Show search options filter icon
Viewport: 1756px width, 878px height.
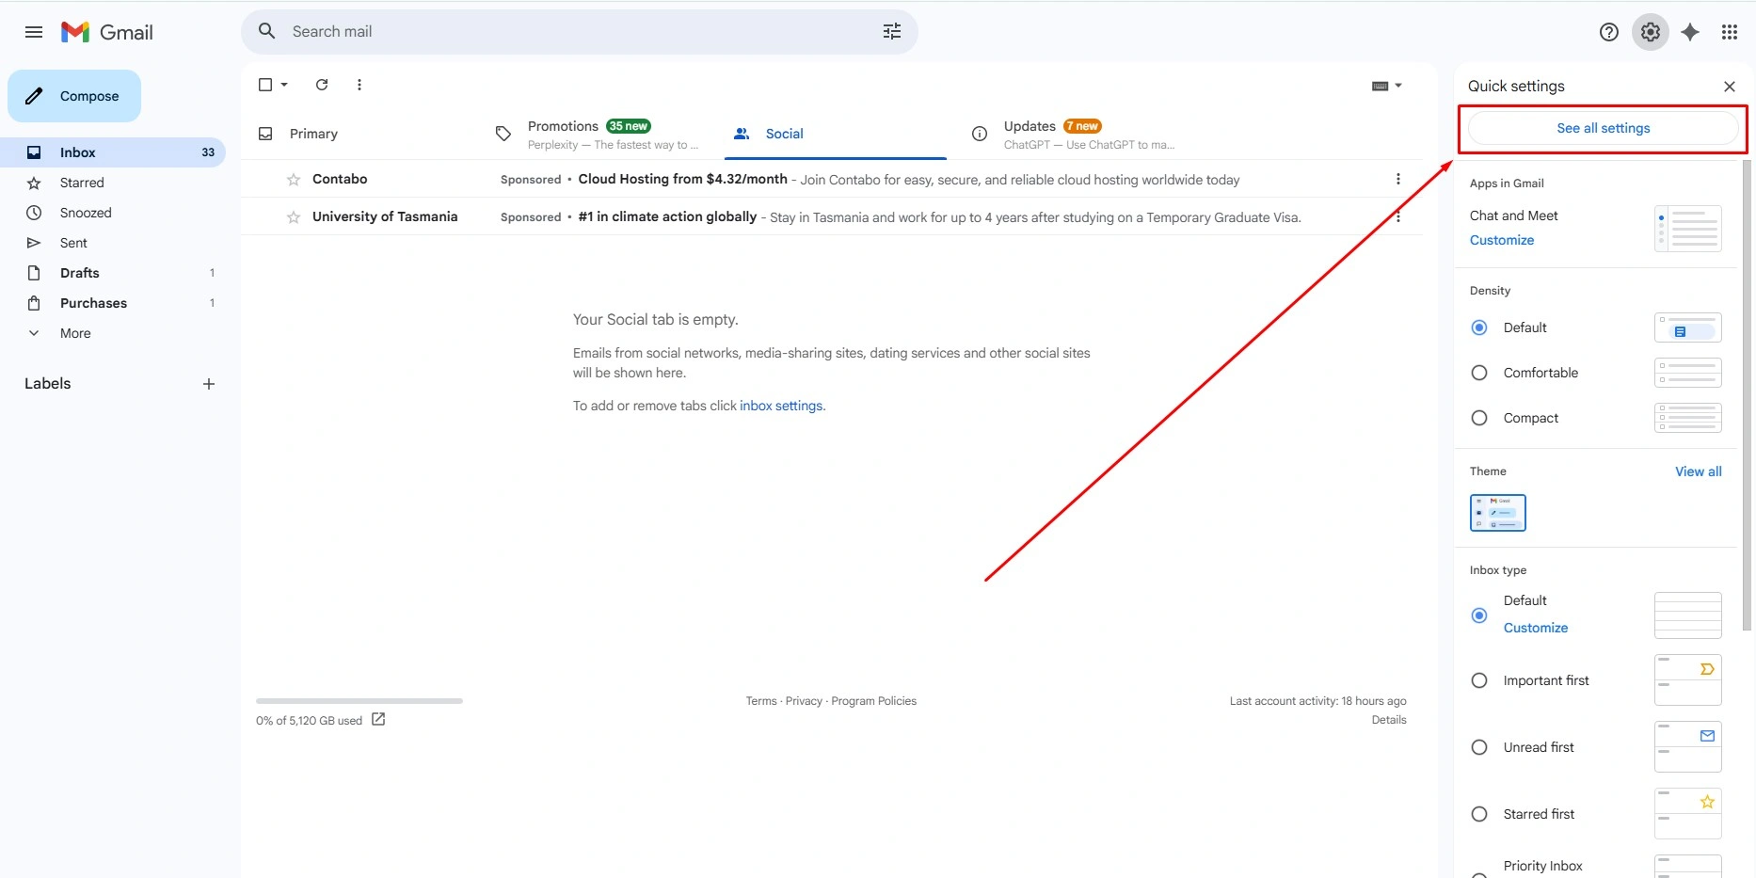click(892, 31)
